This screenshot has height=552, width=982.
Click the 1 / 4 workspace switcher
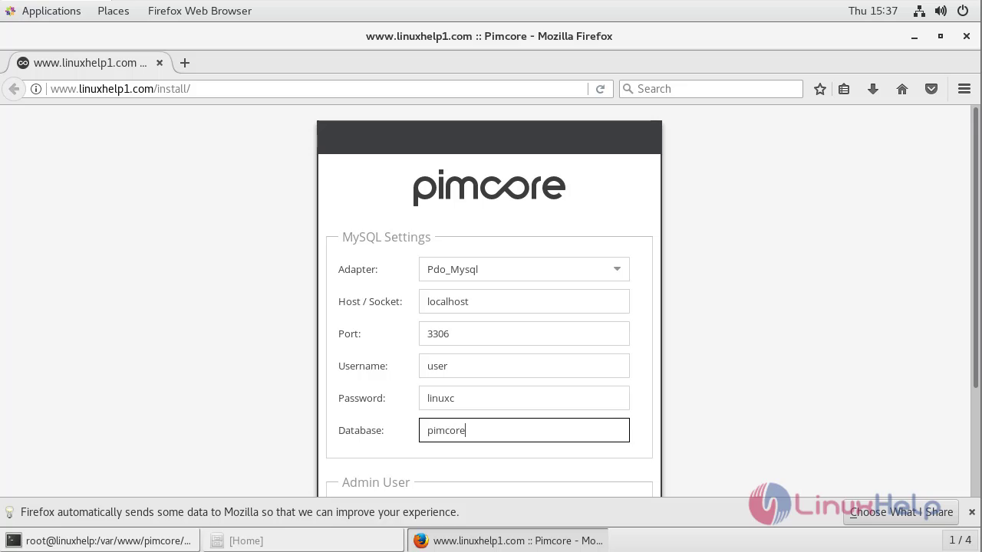[x=960, y=540]
